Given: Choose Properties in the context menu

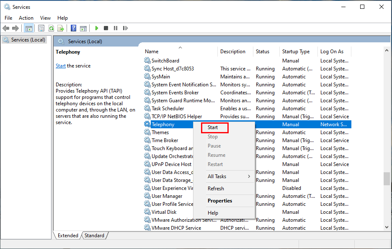Looking at the screenshot, I should click(x=220, y=201).
